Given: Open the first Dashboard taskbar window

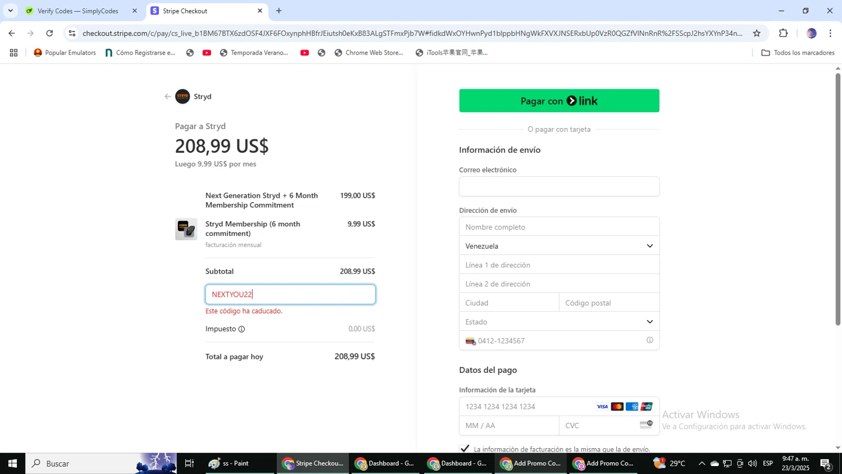Looking at the screenshot, I should click(385, 463).
